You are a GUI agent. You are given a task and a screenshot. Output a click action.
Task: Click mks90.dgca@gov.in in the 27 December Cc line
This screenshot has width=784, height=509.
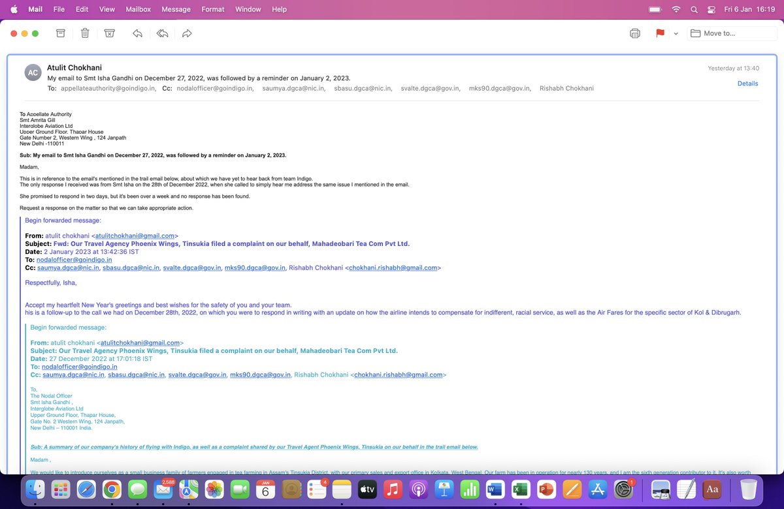(x=260, y=375)
